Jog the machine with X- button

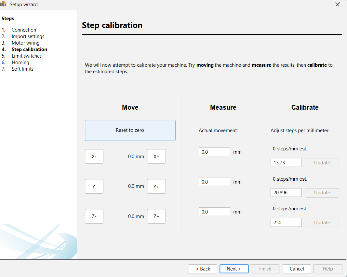94,156
